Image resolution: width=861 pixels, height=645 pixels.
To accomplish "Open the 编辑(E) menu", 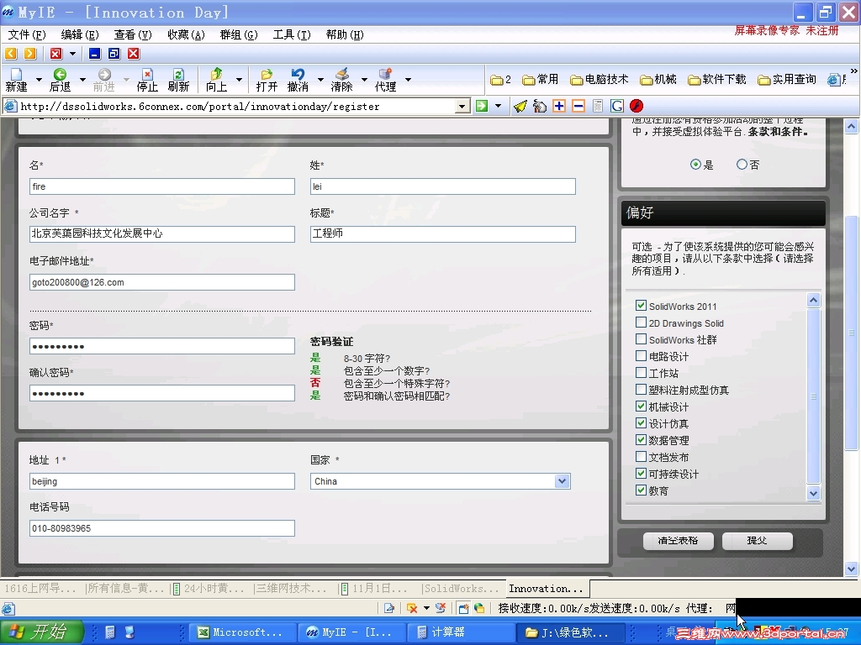I will 80,35.
